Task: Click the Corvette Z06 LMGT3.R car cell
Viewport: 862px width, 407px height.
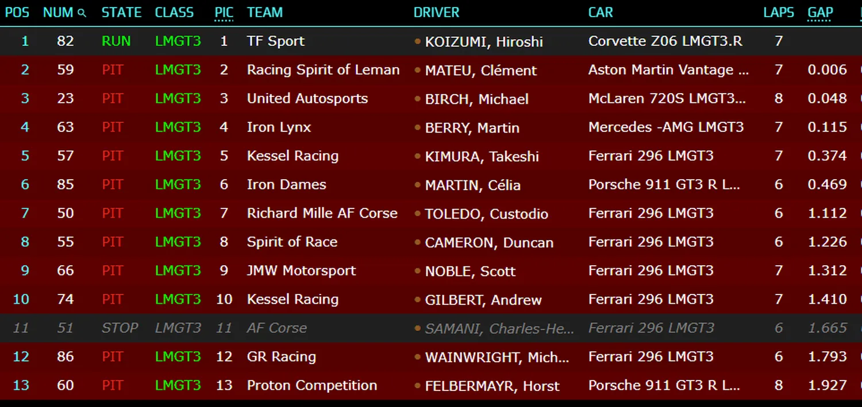Action: [x=665, y=41]
